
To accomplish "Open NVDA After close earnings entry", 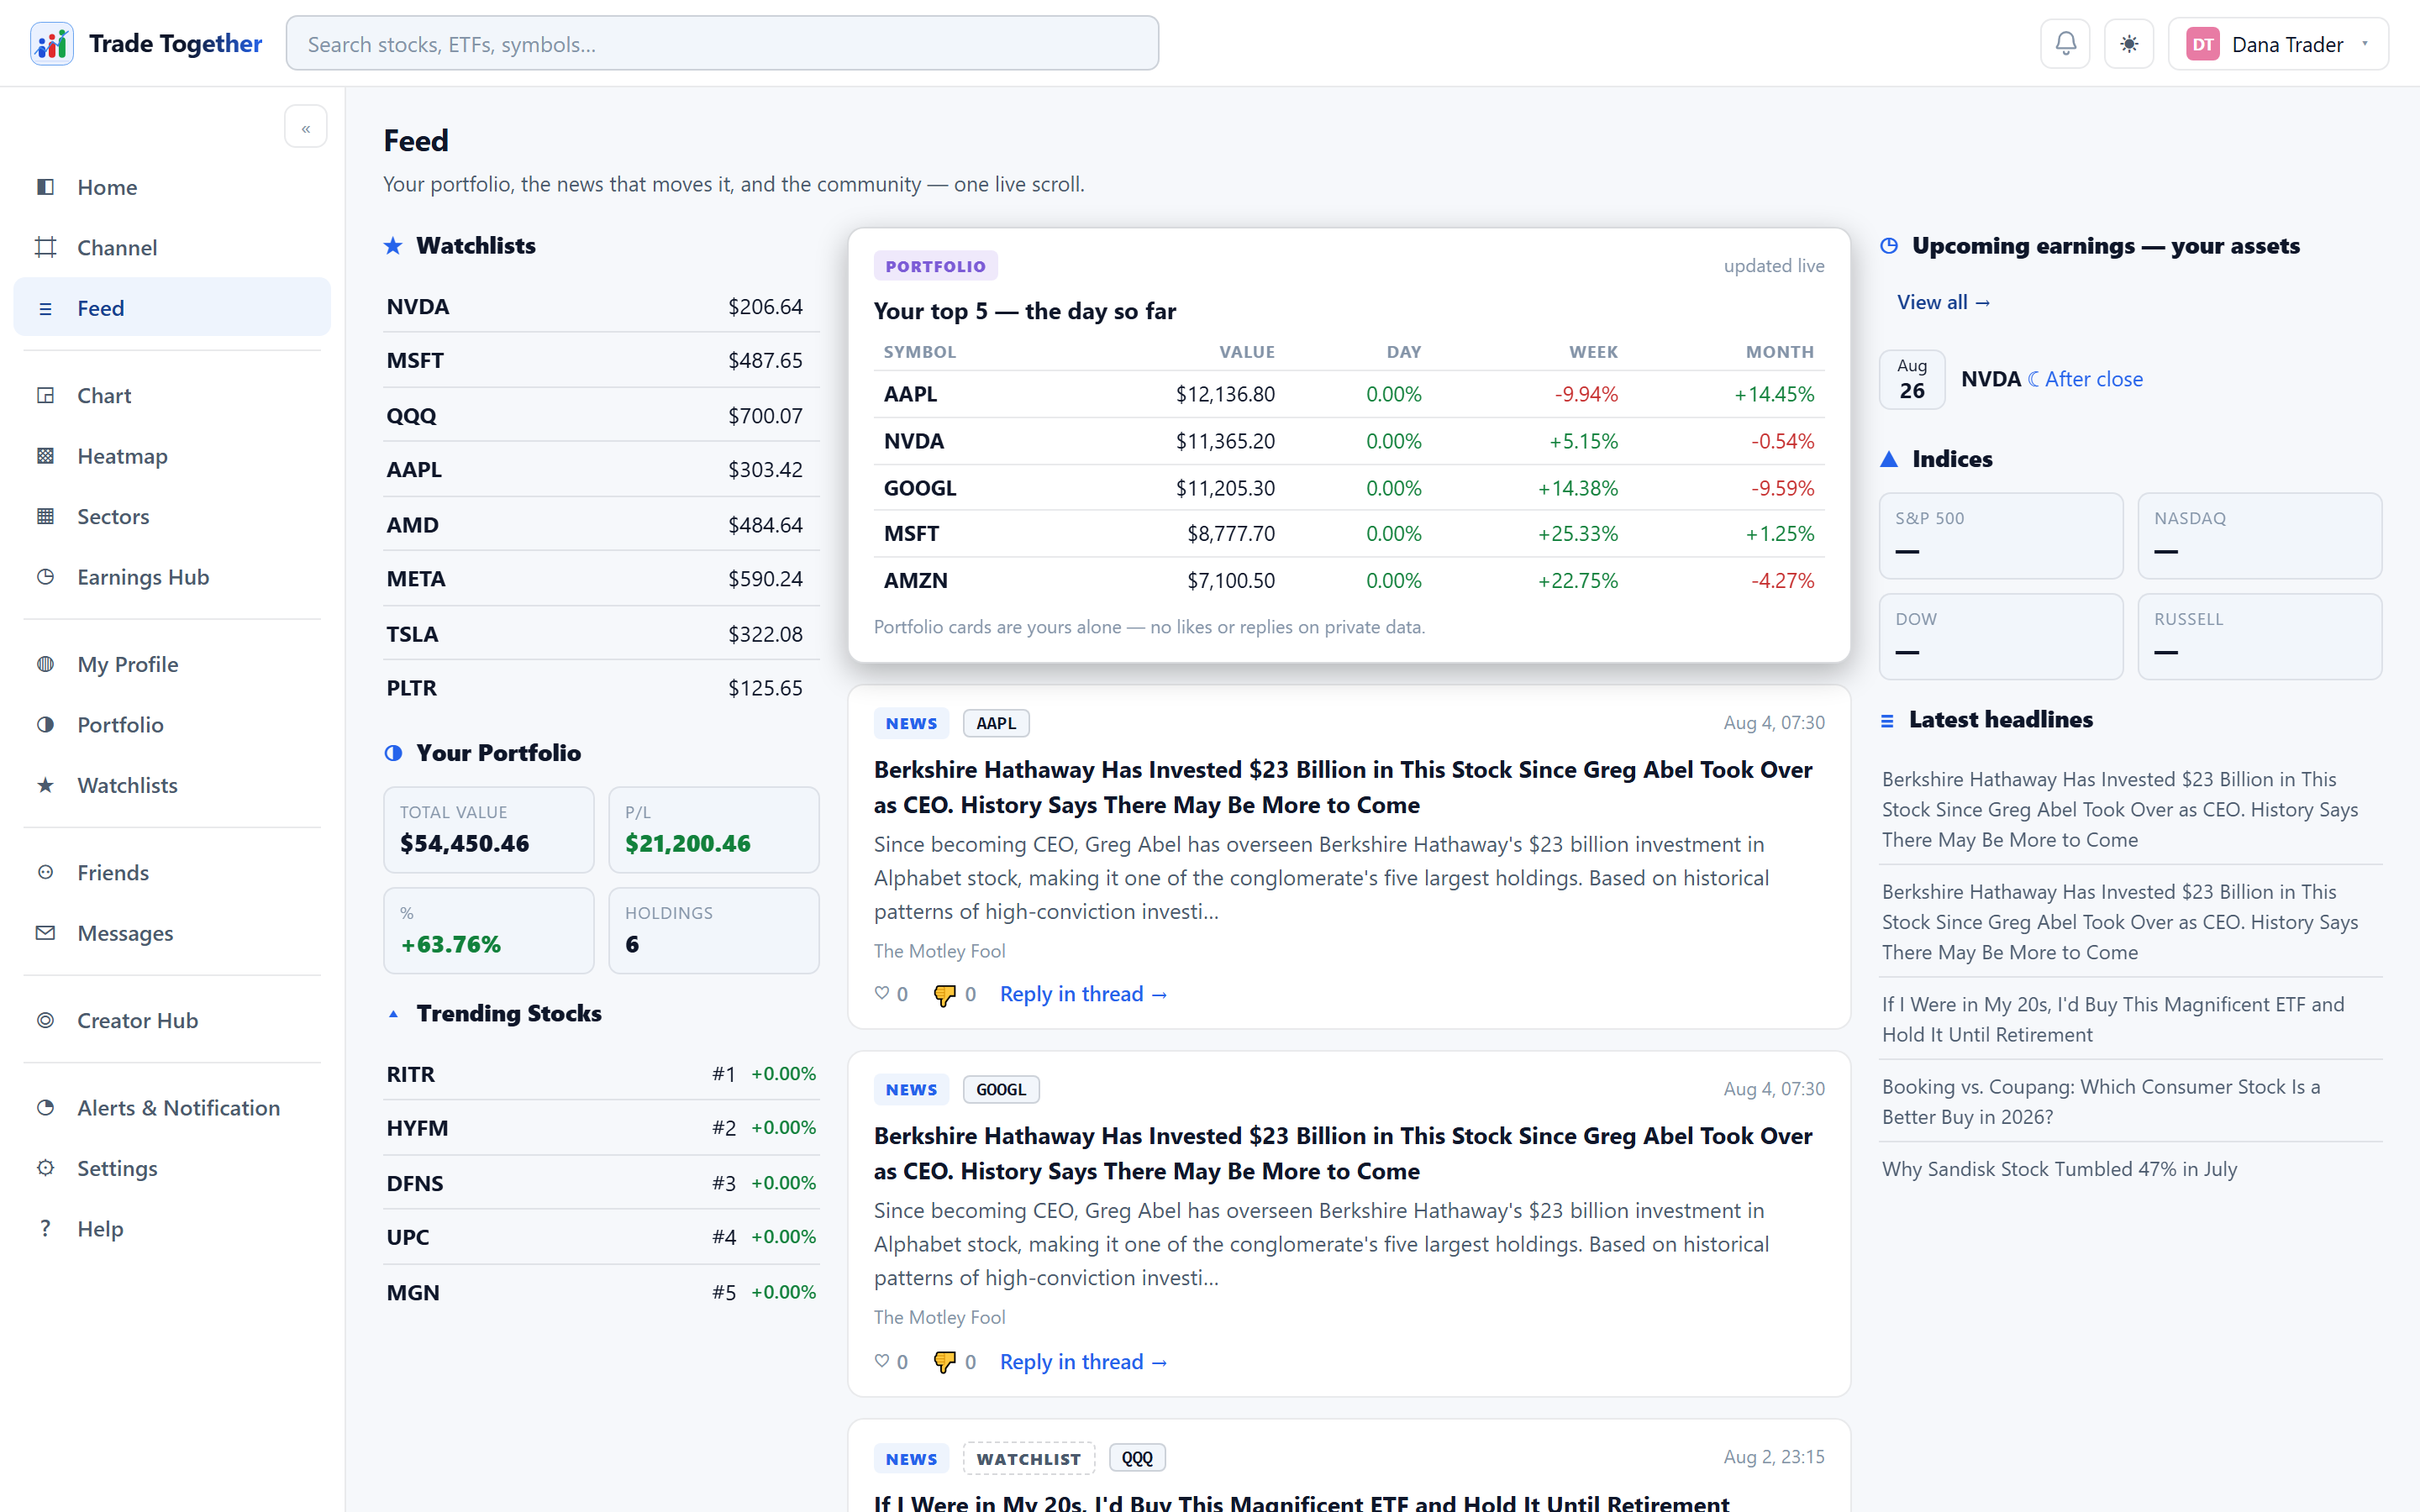I will coord(2131,379).
